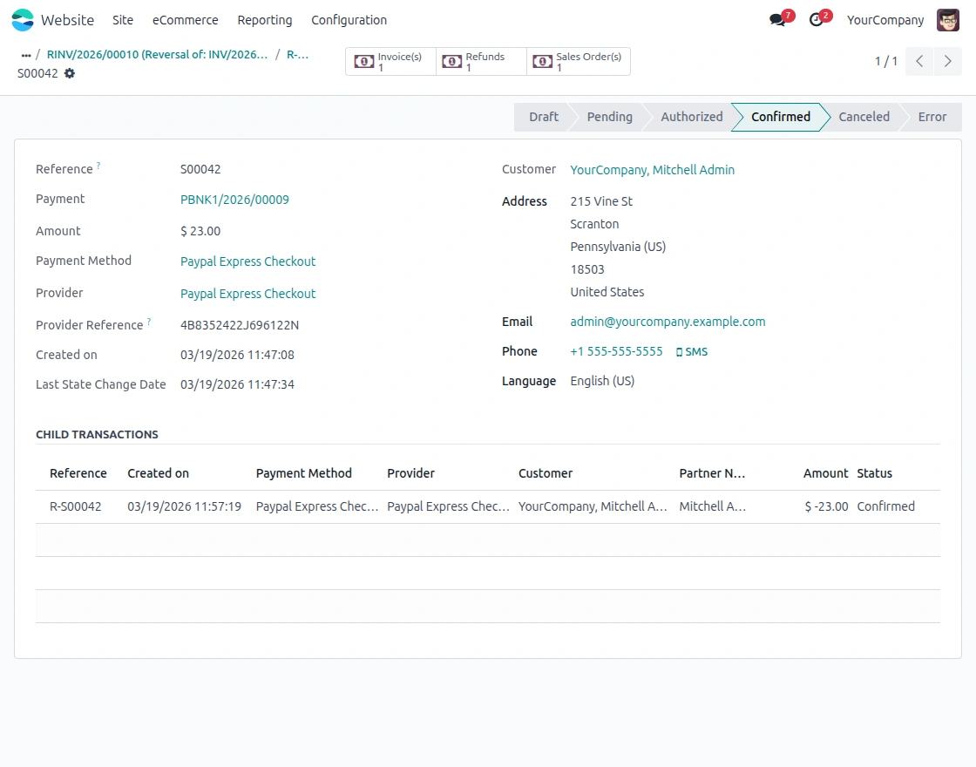Click the SMS icon next to the phone number
The width and height of the screenshot is (976, 767).
[x=692, y=351]
